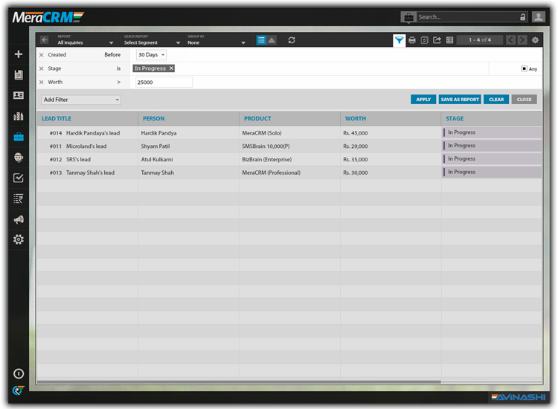Click the MeraCRM emblem at sidebar bottom
This screenshot has width=558, height=409.
19,390
